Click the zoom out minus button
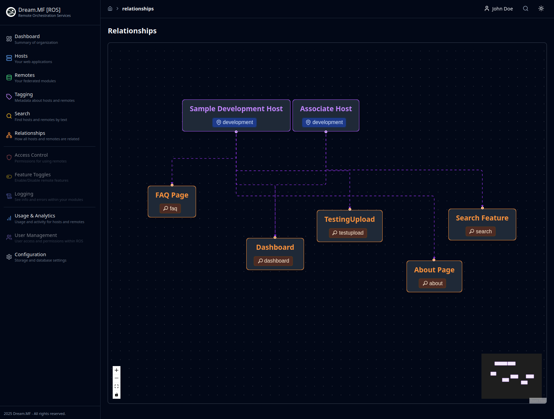 click(x=116, y=378)
